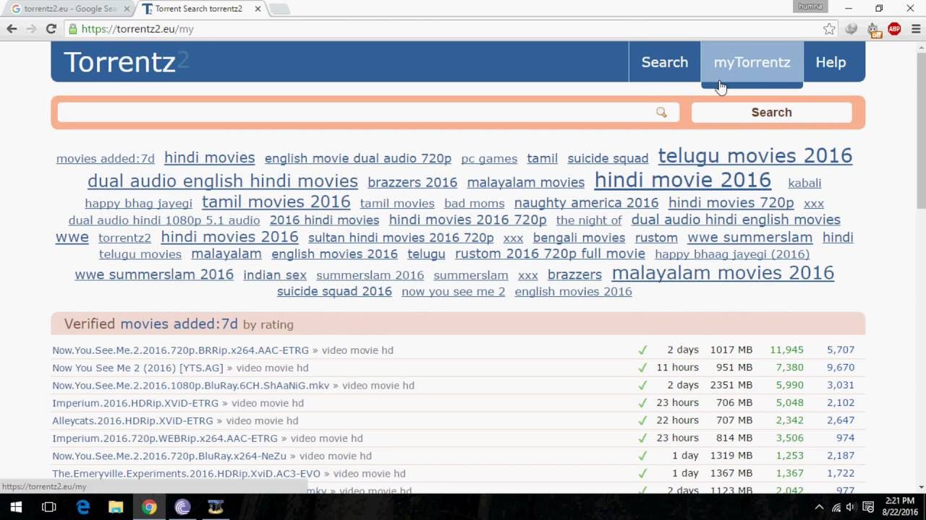The width and height of the screenshot is (926, 520).
Task: Open the Search menu item
Action: coord(664,62)
